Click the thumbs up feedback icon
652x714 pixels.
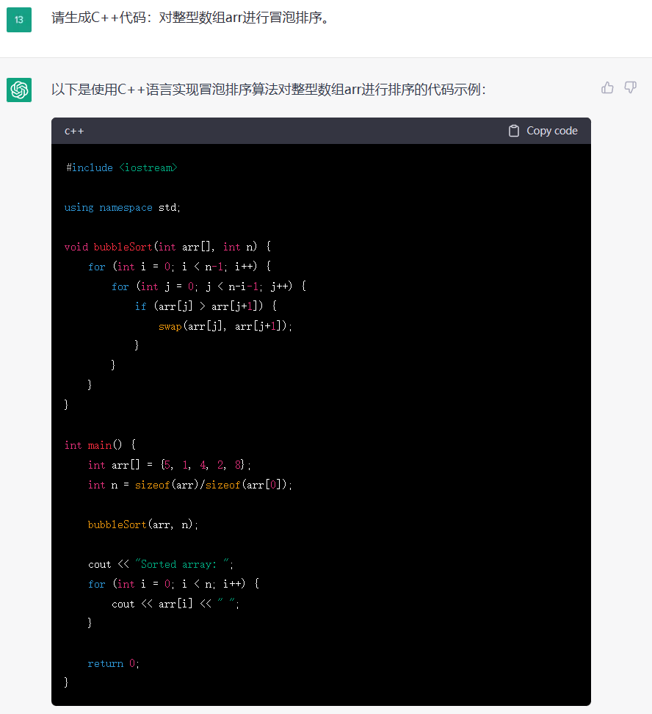tap(607, 87)
